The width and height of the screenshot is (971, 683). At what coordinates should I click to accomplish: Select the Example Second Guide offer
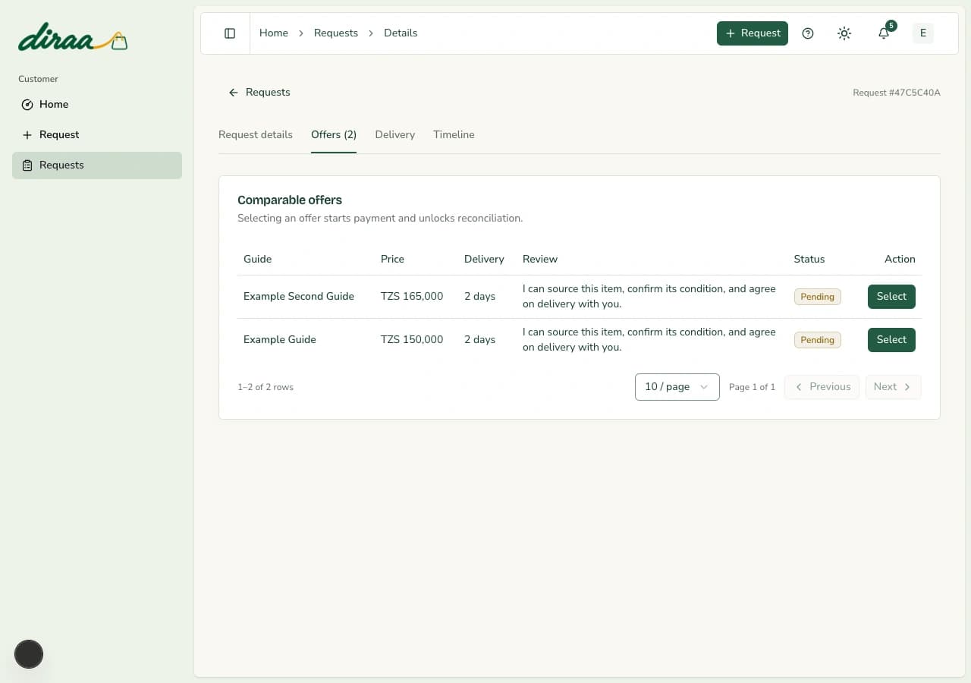click(x=891, y=297)
